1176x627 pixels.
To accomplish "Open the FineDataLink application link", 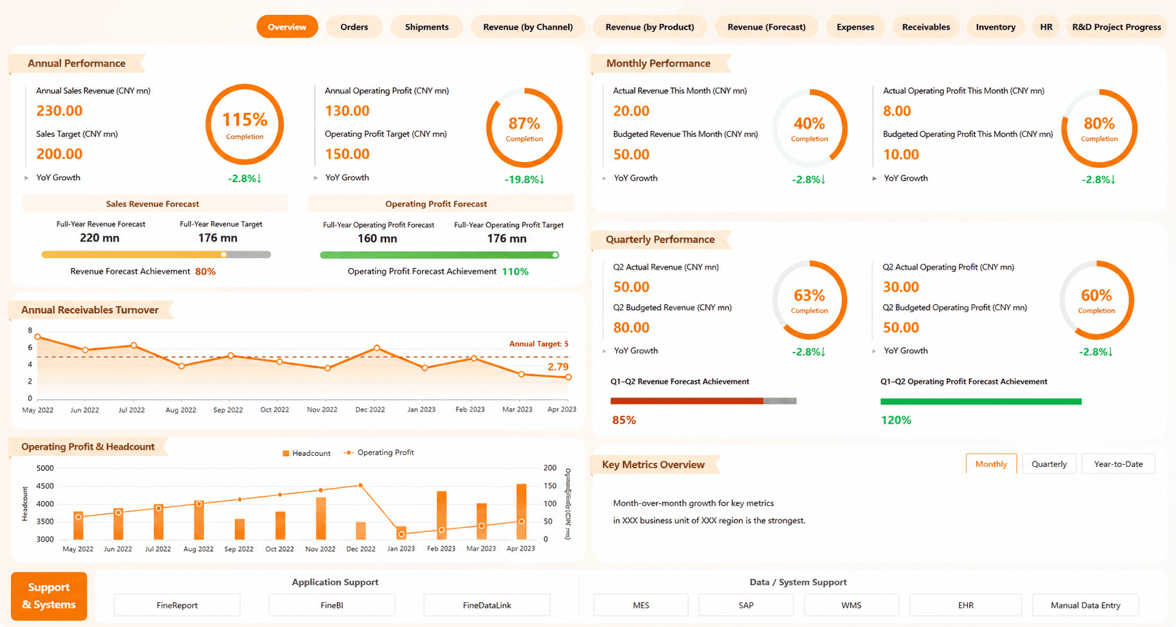I will [487, 605].
